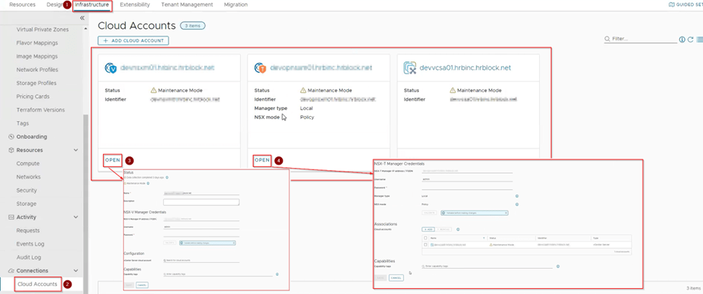The height and width of the screenshot is (294, 703).
Task: Open Terraform Versions in the sidebar
Action: pos(40,110)
